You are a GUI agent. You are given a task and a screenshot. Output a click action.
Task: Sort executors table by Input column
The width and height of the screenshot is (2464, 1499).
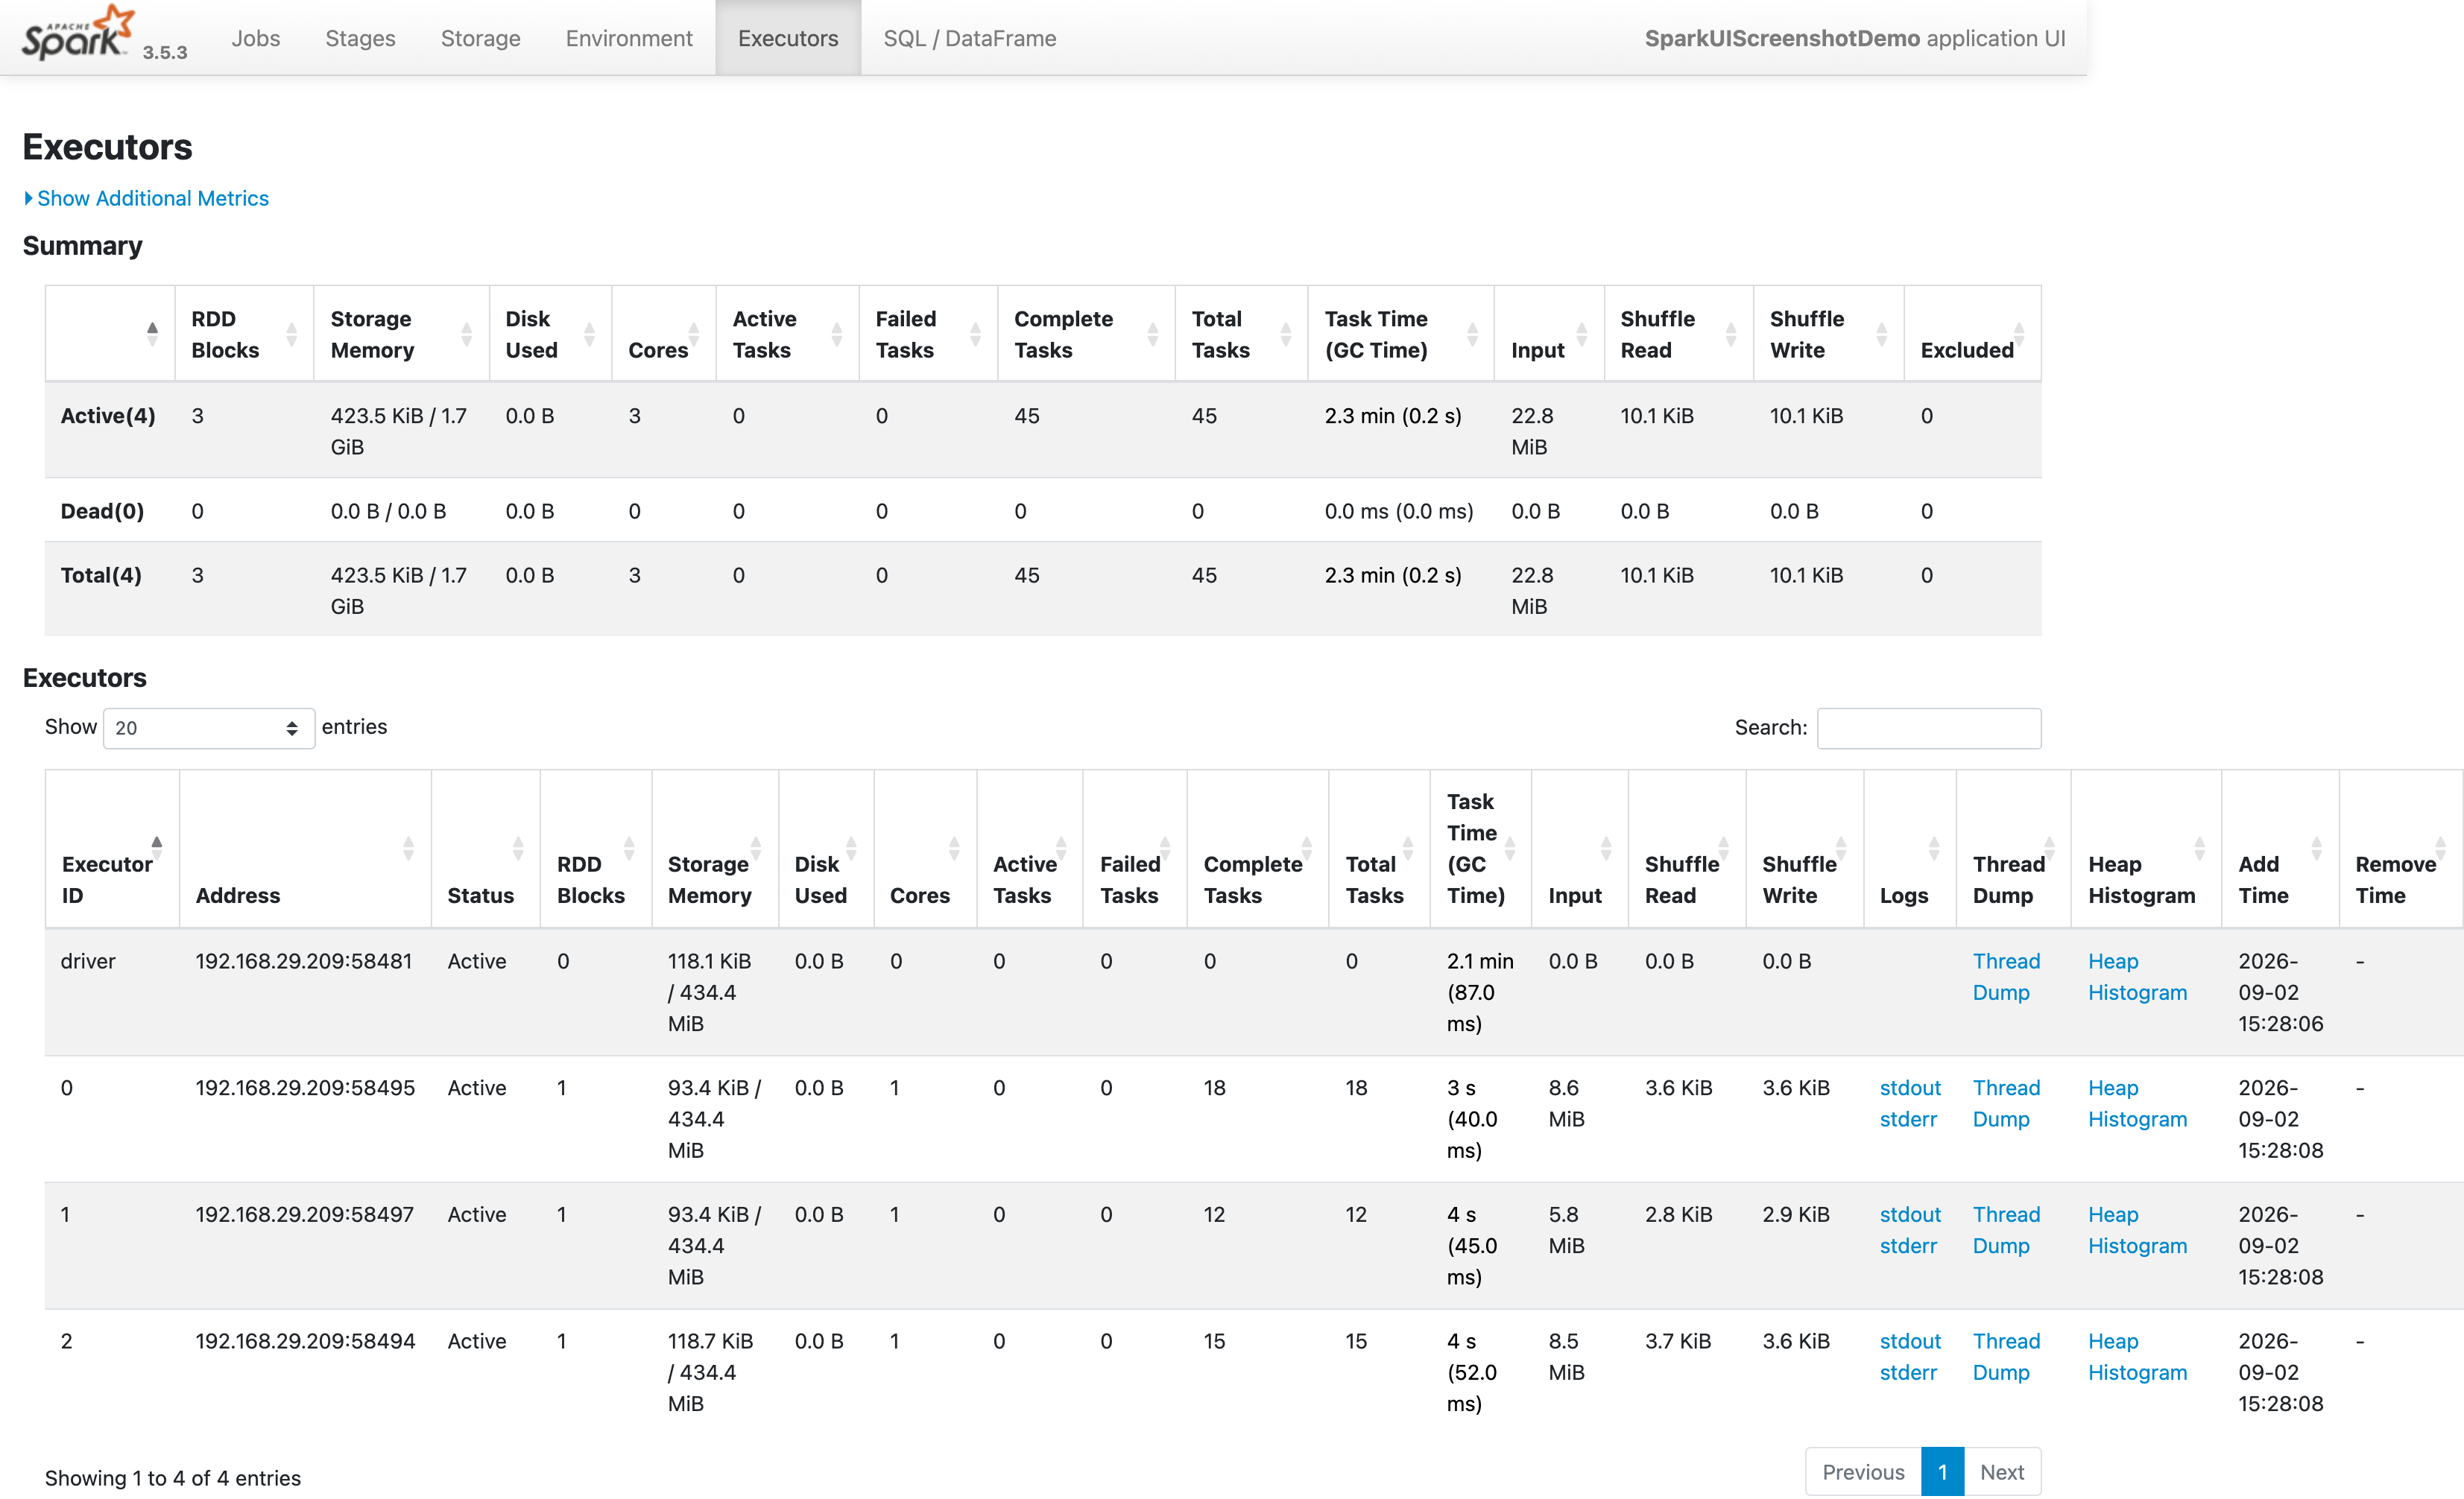1580,849
